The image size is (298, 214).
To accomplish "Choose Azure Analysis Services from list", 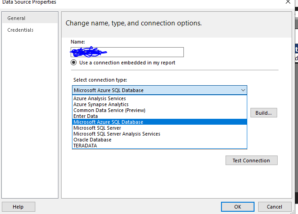I will click(x=159, y=98).
